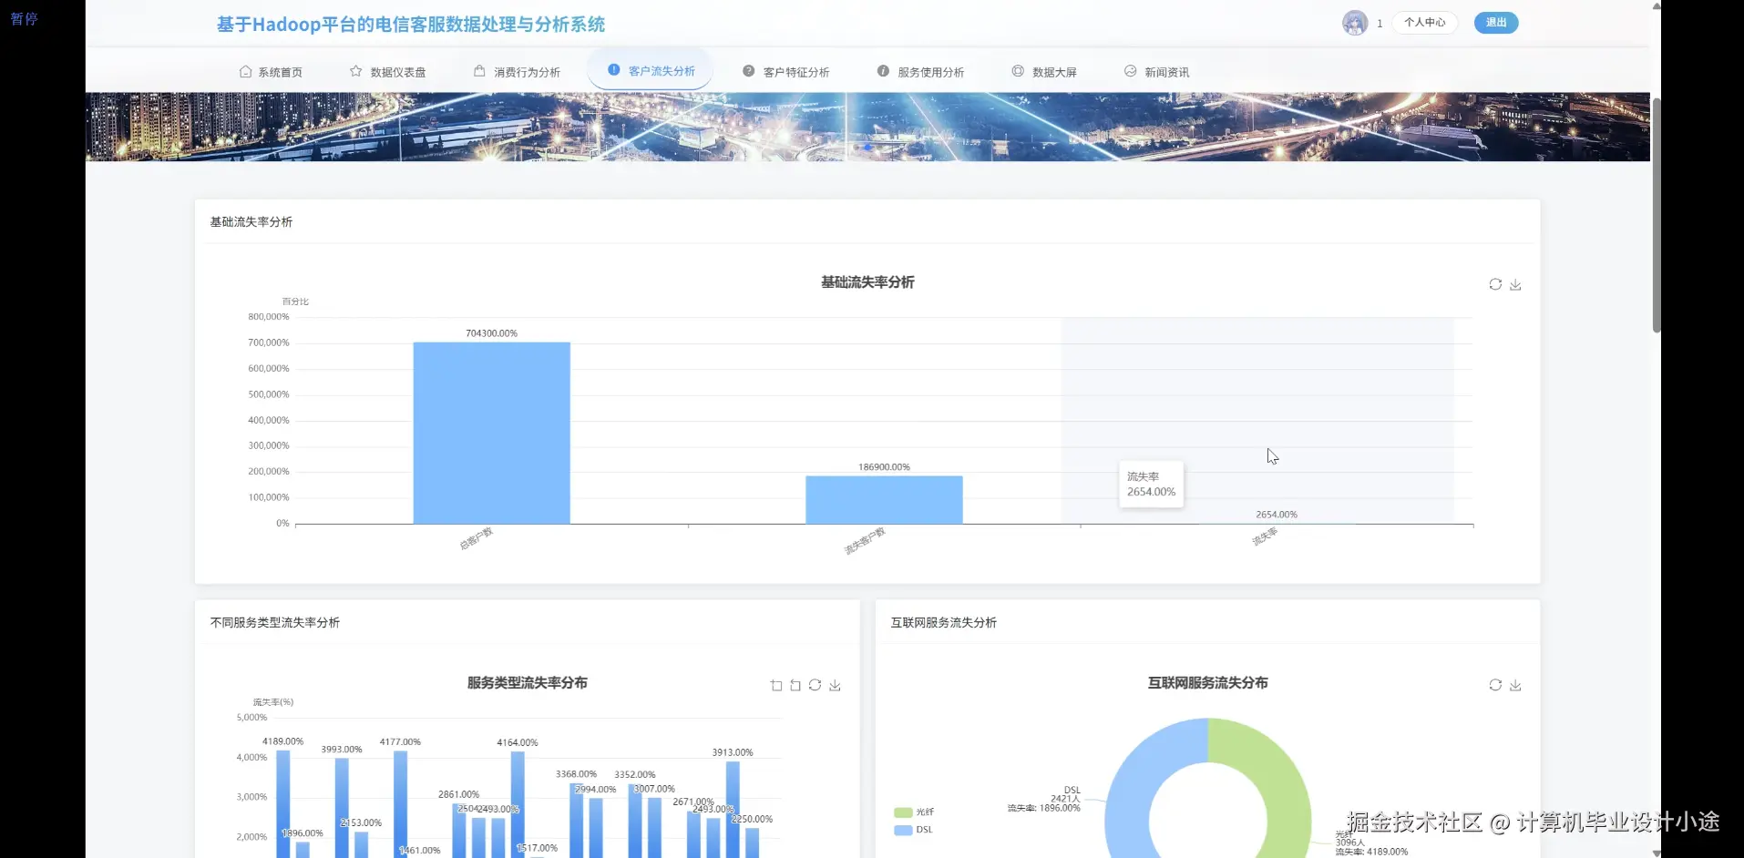The height and width of the screenshot is (858, 1744).
Task: Select the 客户流失分析 tab
Action: (651, 71)
